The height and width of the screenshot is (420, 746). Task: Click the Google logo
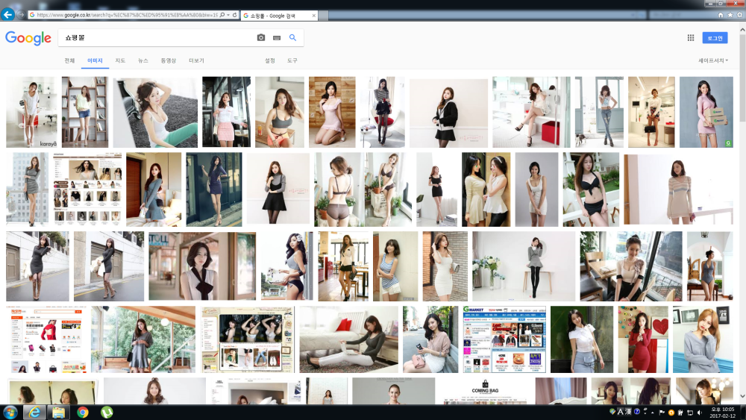click(x=28, y=38)
